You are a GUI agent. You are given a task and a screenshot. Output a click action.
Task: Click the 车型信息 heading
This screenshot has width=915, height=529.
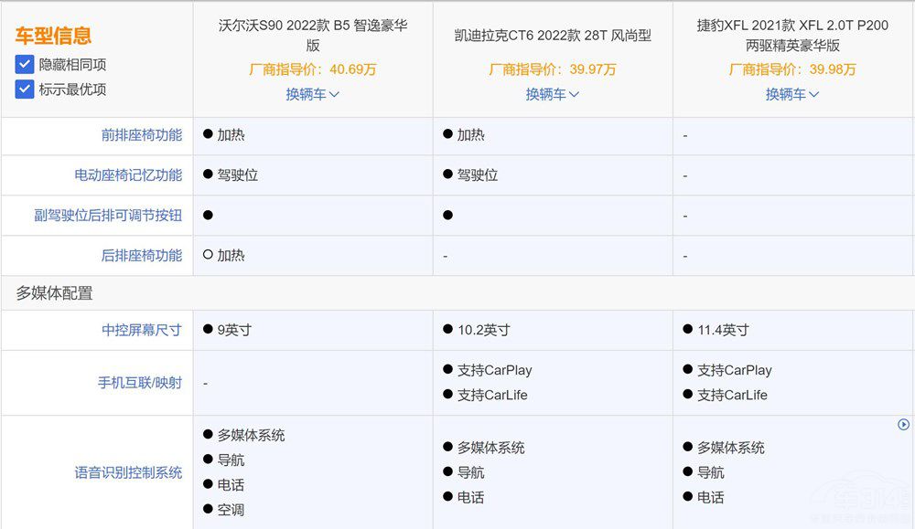coord(53,37)
